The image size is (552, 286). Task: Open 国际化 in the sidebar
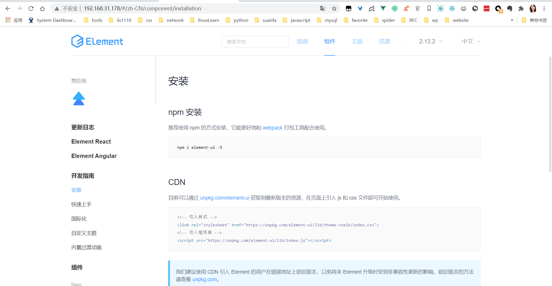pyautogui.click(x=79, y=219)
